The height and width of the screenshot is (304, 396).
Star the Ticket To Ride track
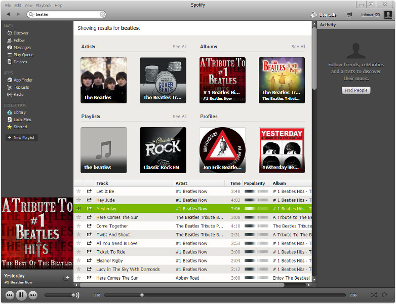click(78, 252)
